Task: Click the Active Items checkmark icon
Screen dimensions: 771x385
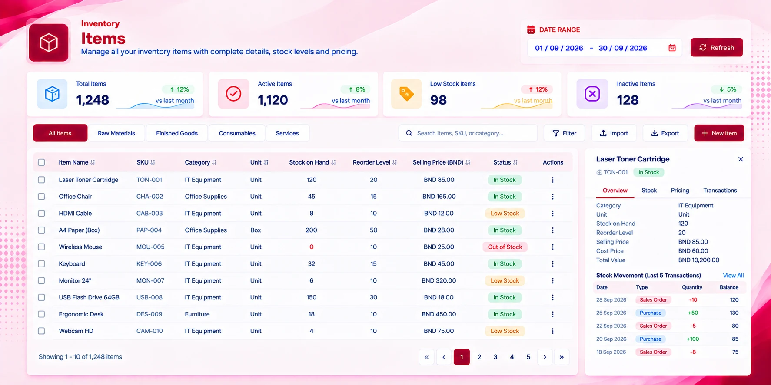Action: click(233, 94)
